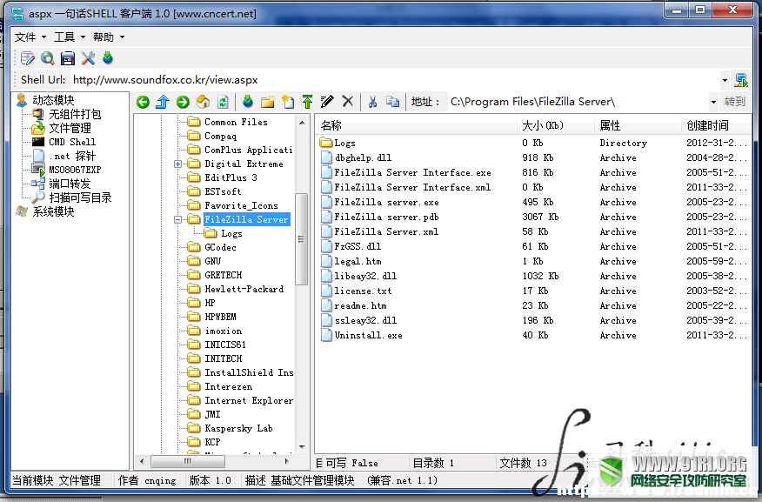Click the home folder icon in file toolbar
762x502 pixels.
203,102
